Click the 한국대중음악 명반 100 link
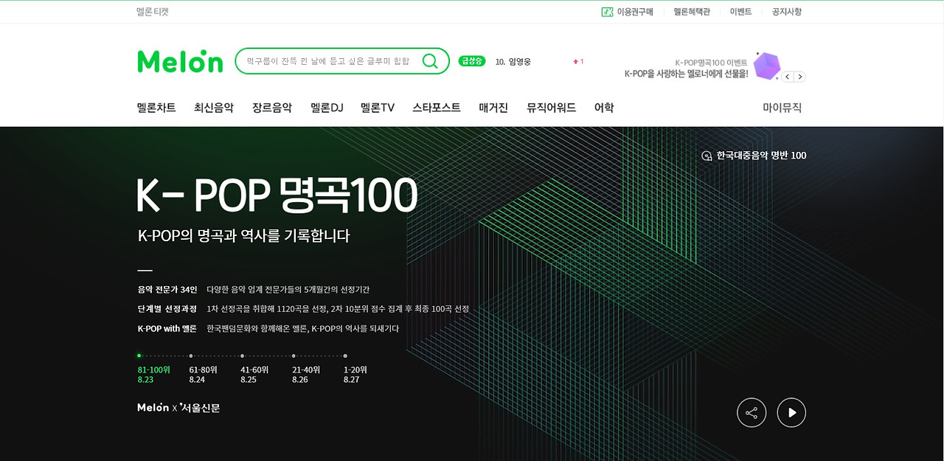944x461 pixels. coord(761,156)
